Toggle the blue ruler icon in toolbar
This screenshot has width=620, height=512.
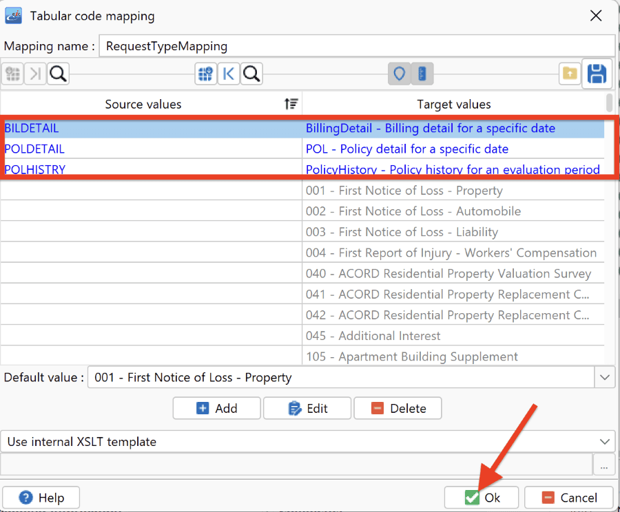click(x=422, y=74)
